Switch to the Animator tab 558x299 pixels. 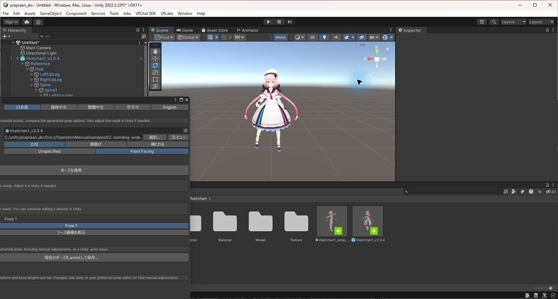pos(248,30)
